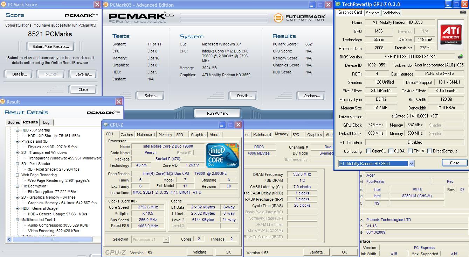Click the GPU-Z title bar application icon
This screenshot has width=469, height=257.
(338, 4)
